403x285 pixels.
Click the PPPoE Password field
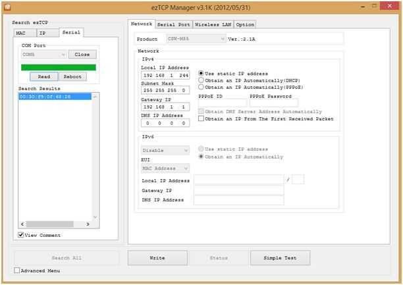[x=274, y=103]
